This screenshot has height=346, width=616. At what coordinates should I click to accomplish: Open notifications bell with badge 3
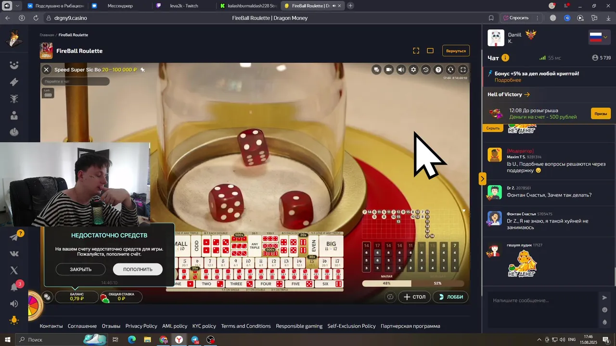[14, 287]
